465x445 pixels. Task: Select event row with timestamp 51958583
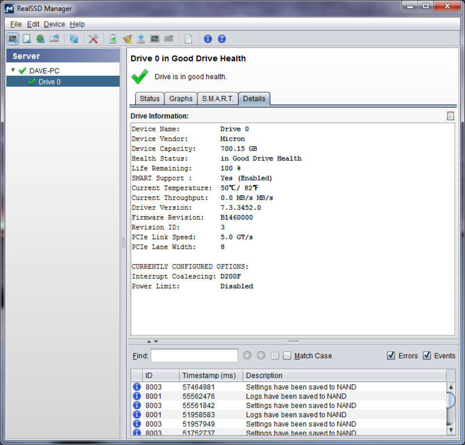(289, 414)
